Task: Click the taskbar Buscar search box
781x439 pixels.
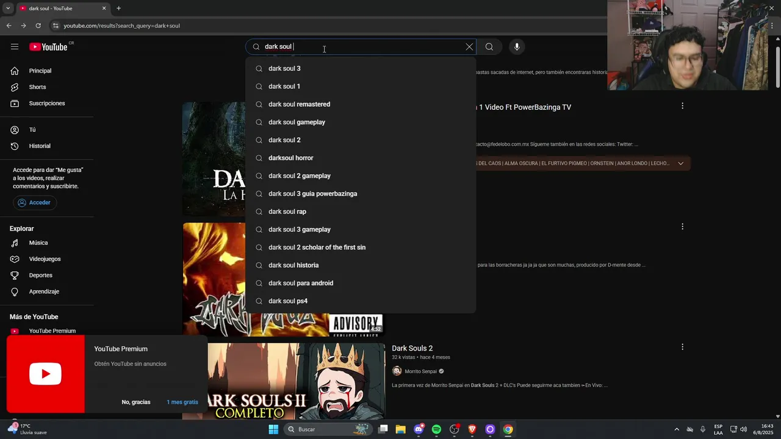Action: point(328,429)
